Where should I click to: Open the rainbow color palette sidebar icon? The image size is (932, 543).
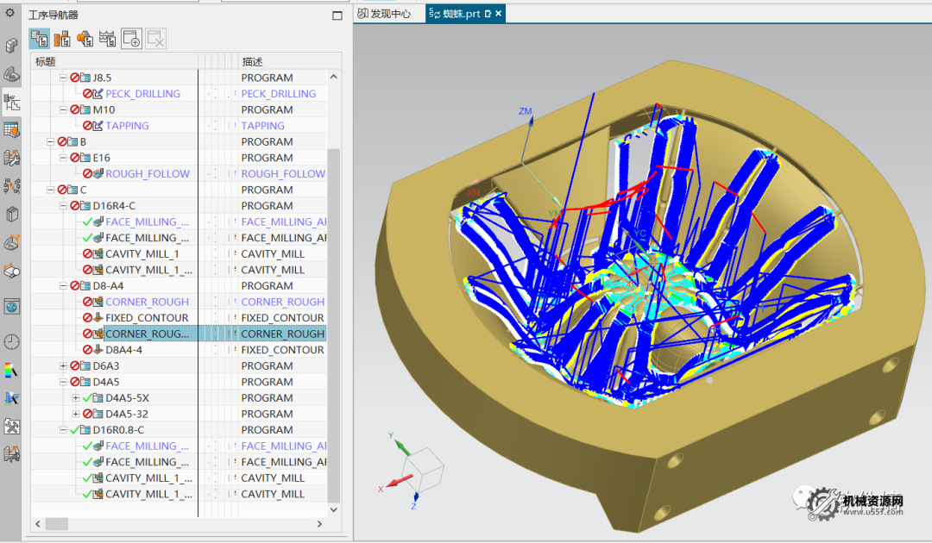(12, 371)
